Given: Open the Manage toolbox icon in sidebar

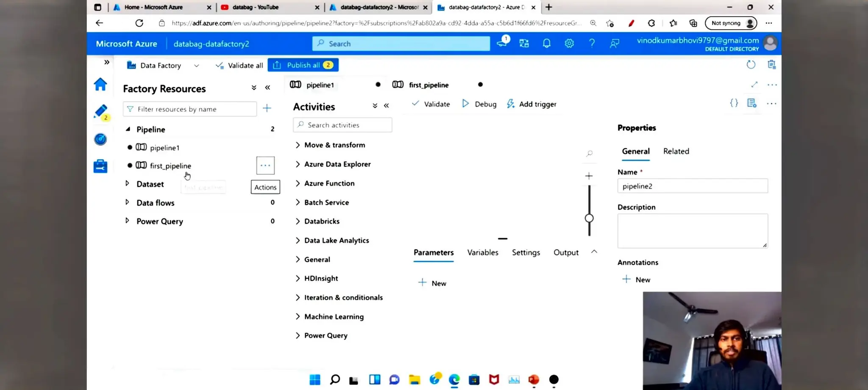Looking at the screenshot, I should pyautogui.click(x=100, y=166).
